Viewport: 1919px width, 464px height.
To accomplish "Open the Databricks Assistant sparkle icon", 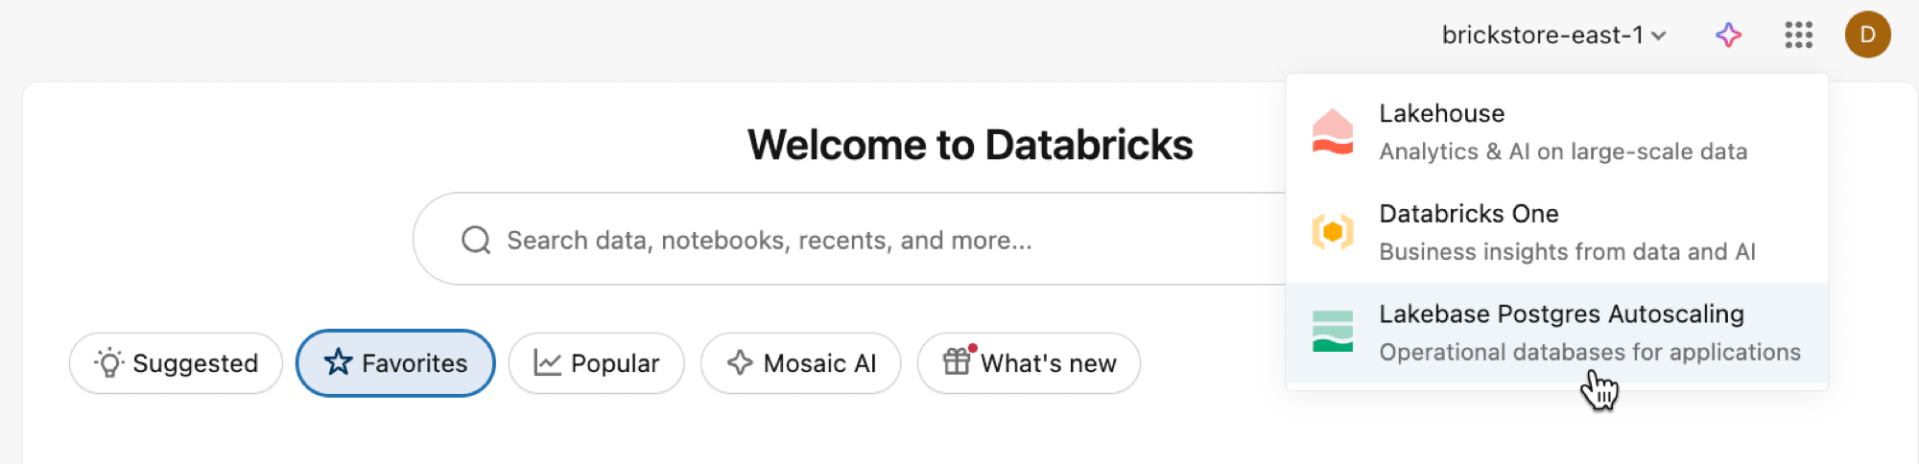I will [1728, 35].
